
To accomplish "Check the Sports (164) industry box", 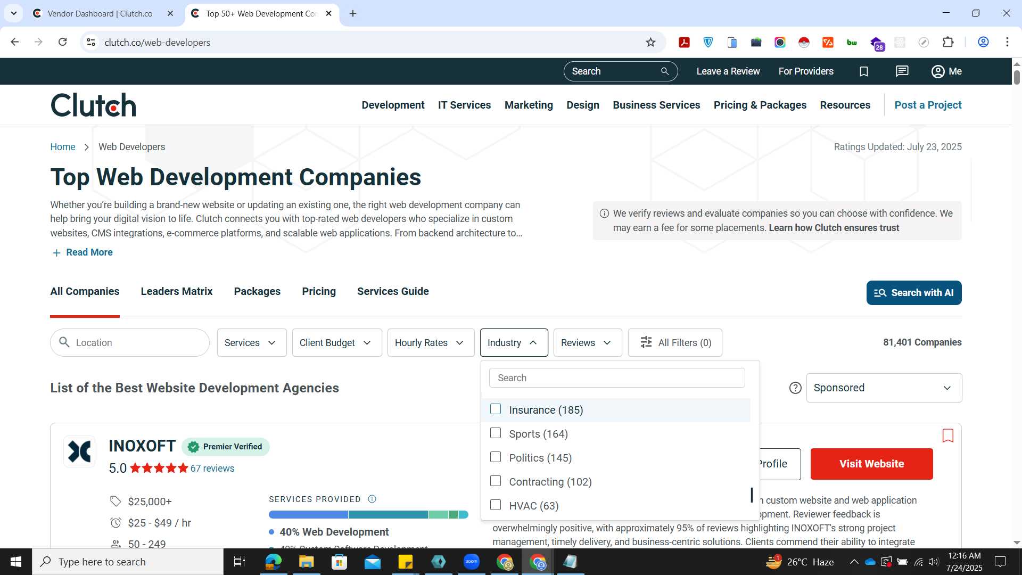I will coord(496,433).
